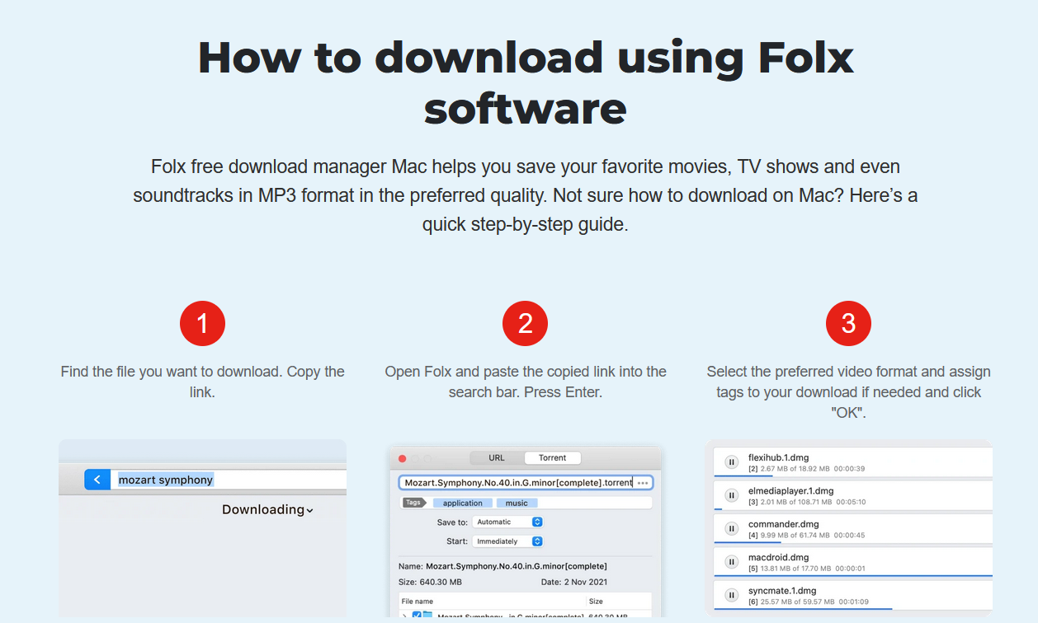This screenshot has height=623, width=1038.
Task: Switch to the Torrent tab
Action: [x=553, y=457]
